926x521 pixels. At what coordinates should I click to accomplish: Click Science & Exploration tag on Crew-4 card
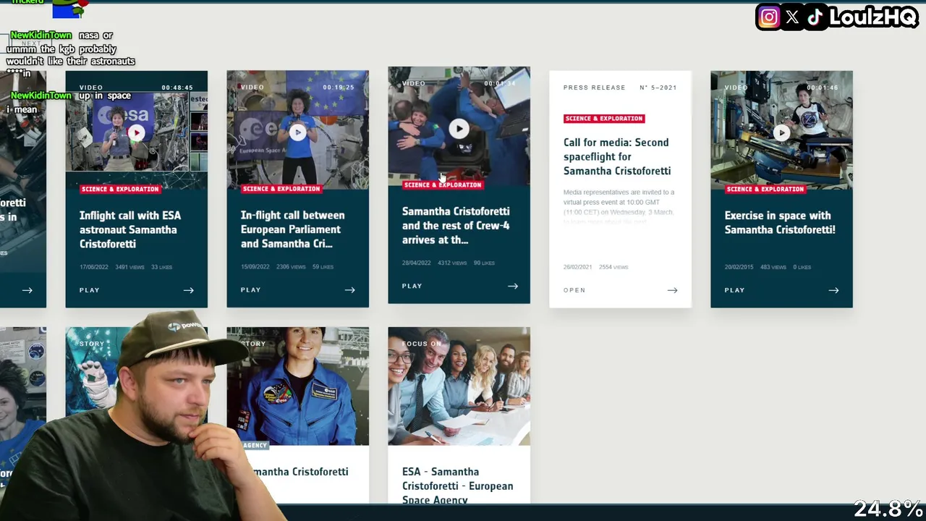(x=443, y=185)
